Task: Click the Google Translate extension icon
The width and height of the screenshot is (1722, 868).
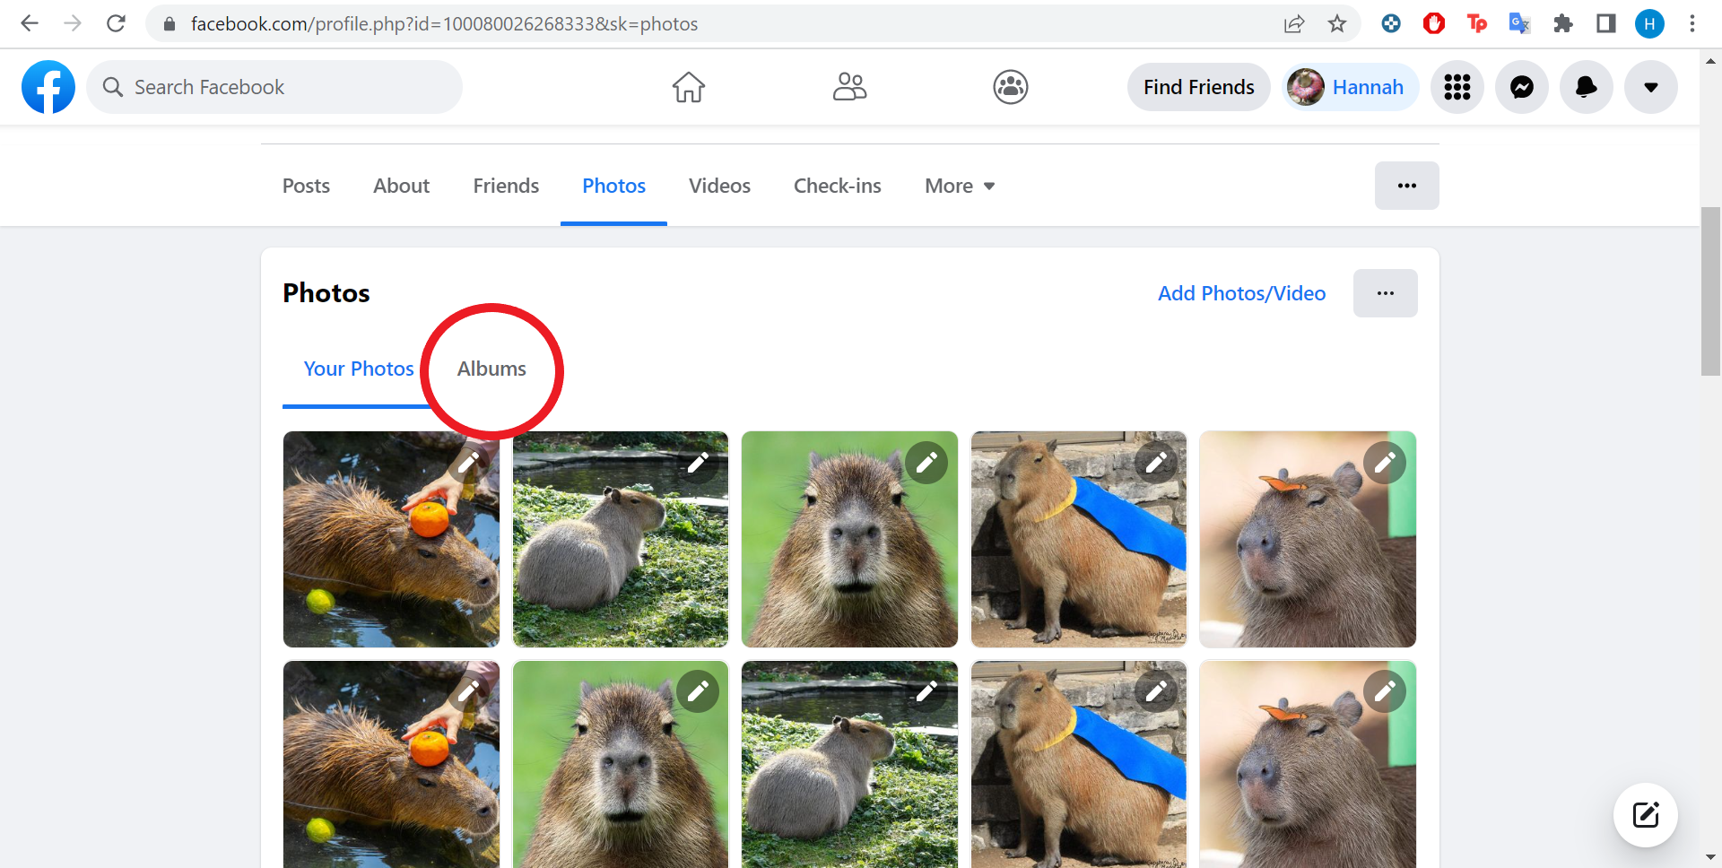Action: (1519, 24)
